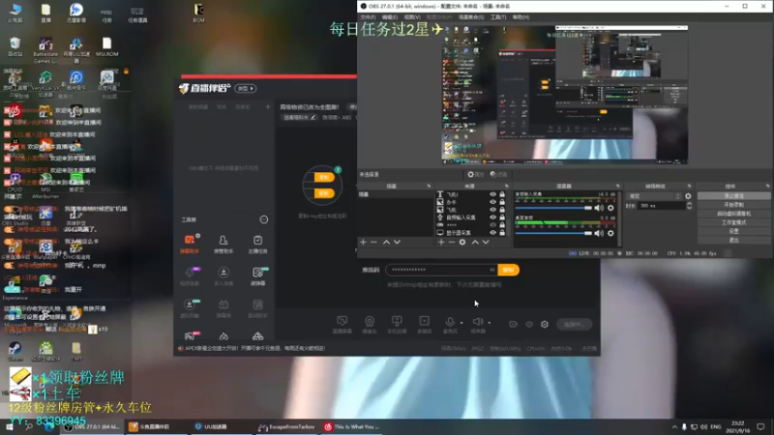Mute the 音频输入采集 mixer channel
The height and width of the screenshot is (435, 774).
point(599,208)
